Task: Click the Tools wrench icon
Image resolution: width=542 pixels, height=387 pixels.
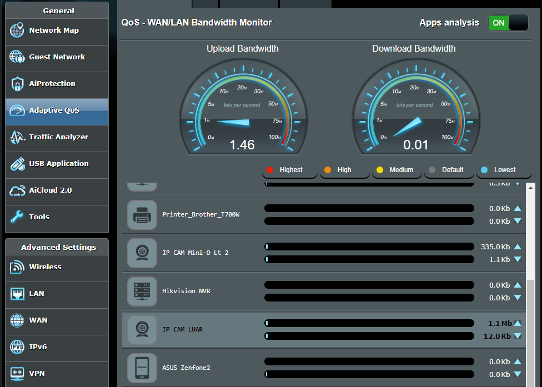Action: [x=17, y=217]
